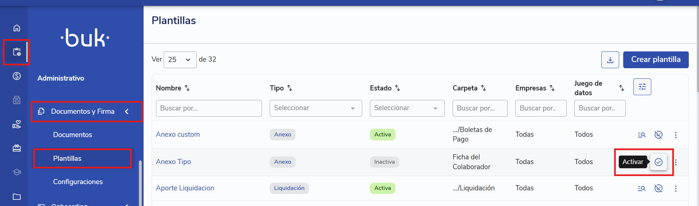This screenshot has width=699, height=206.
Task: Open the clipboard Administrativo sidebar icon
Action: pos(17,52)
